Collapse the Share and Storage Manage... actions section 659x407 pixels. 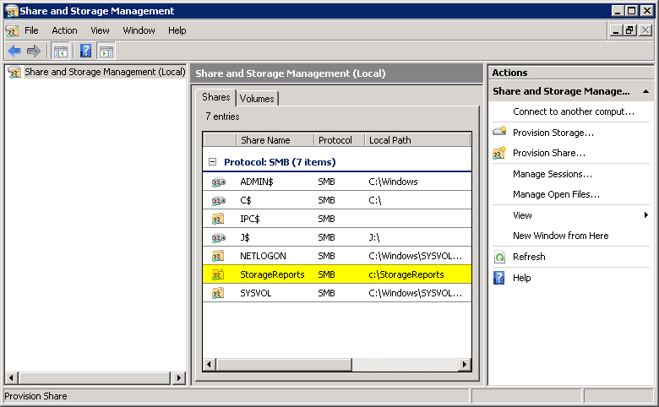pyautogui.click(x=645, y=91)
